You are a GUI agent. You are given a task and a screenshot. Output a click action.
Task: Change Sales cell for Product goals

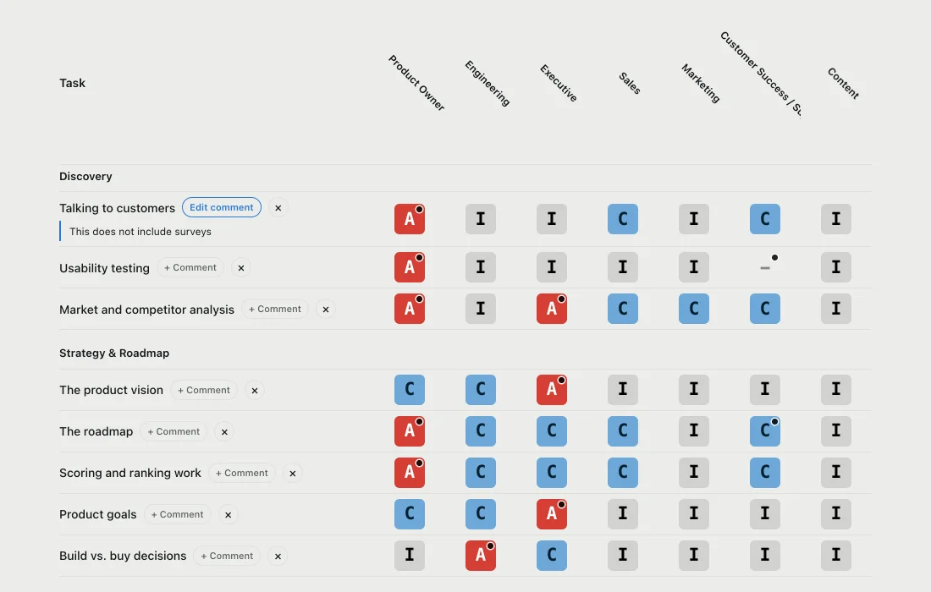[623, 514]
